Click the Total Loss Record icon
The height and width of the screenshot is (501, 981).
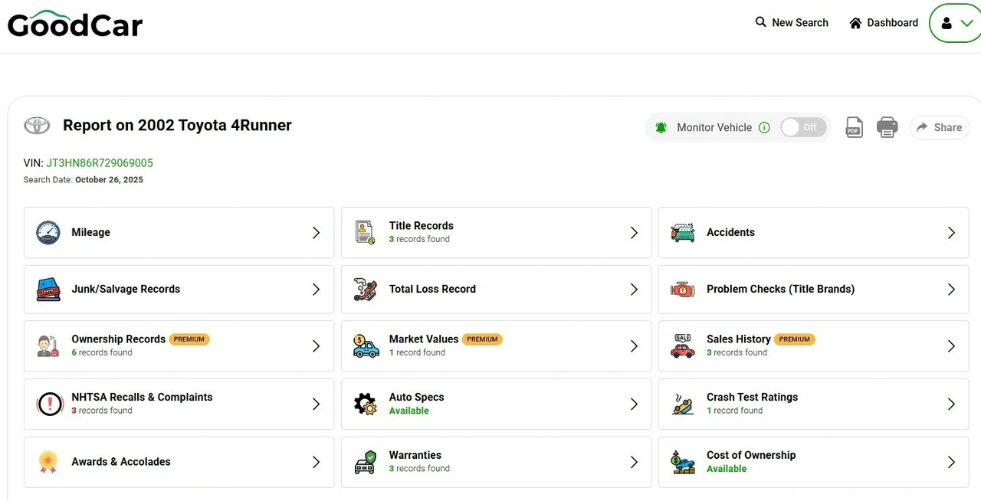click(366, 290)
